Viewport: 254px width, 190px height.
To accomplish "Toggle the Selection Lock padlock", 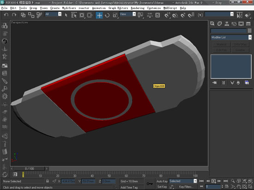I will 47,181.
